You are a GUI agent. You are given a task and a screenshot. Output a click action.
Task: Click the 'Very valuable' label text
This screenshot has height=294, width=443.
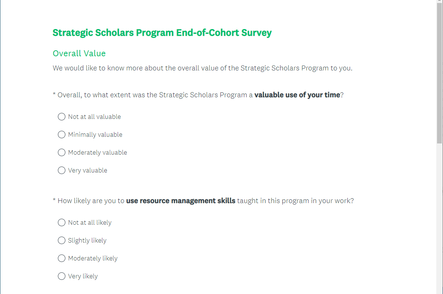(87, 170)
